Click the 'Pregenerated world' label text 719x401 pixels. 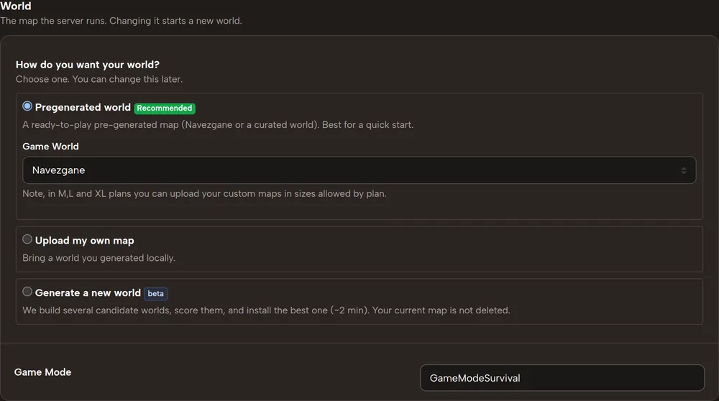tap(83, 108)
